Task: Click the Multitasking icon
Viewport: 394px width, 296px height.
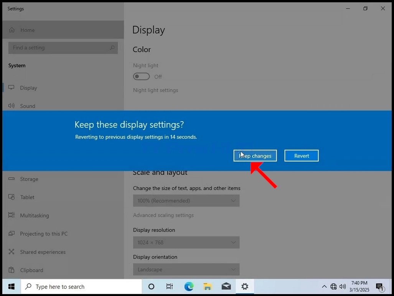Action: (x=11, y=215)
